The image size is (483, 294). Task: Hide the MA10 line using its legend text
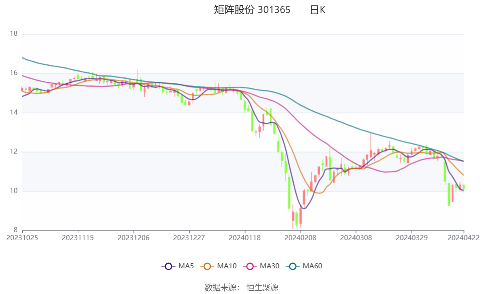227,266
